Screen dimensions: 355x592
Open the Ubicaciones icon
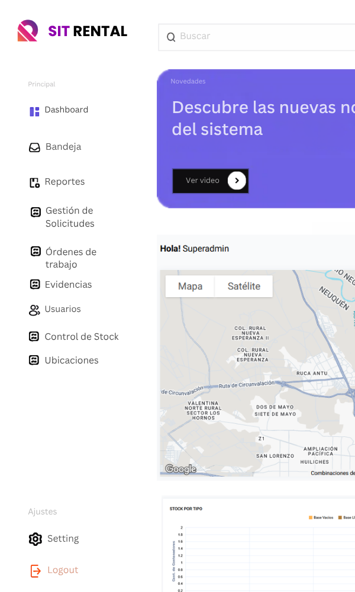point(34,360)
